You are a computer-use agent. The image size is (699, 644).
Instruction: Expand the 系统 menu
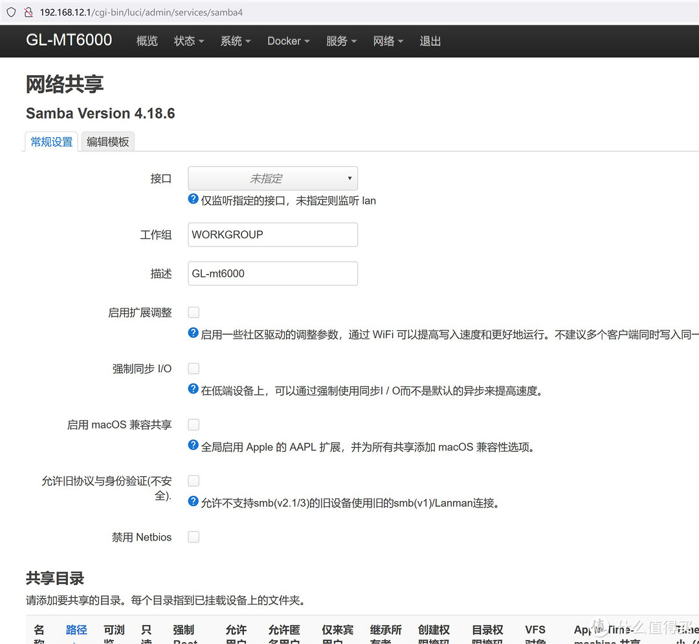[236, 41]
